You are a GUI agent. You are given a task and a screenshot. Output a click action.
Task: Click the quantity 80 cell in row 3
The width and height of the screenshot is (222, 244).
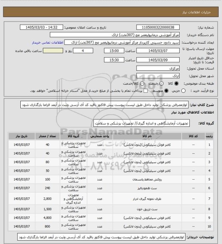pos(47,162)
